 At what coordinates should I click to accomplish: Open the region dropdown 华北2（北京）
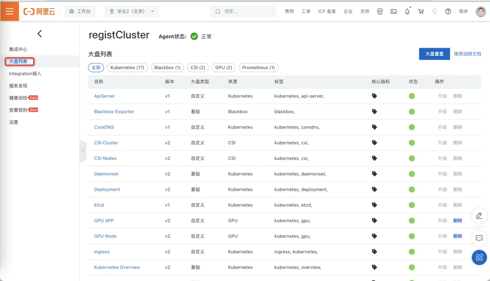132,11
